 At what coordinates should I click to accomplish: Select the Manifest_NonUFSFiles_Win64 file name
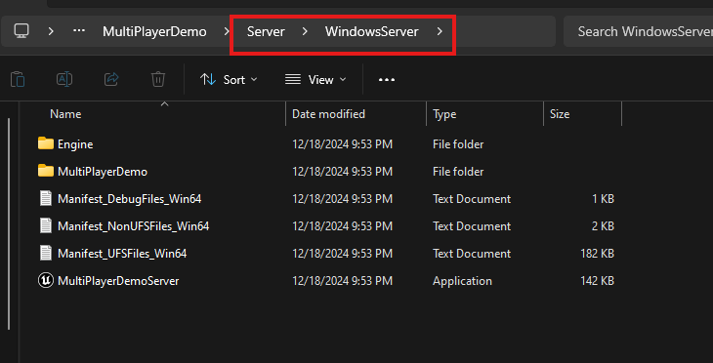[133, 226]
